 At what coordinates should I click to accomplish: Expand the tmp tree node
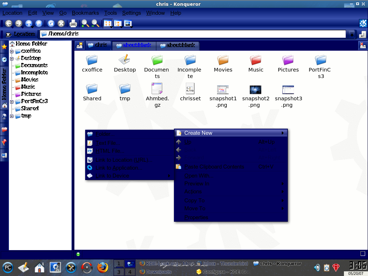pos(12,116)
